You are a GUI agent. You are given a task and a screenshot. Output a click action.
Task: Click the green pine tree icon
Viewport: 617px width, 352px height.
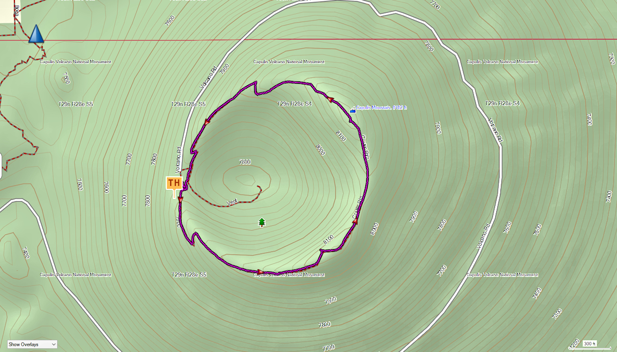[262, 222]
